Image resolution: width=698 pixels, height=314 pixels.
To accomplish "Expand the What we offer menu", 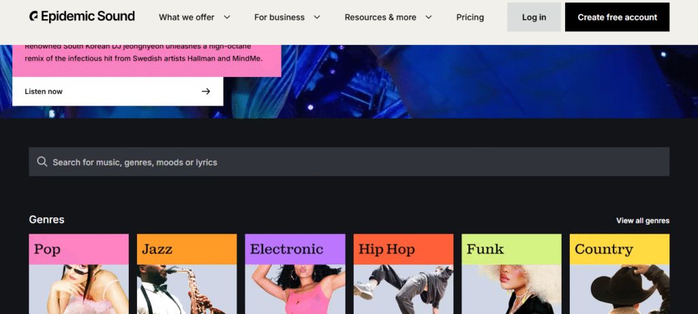I will (194, 17).
